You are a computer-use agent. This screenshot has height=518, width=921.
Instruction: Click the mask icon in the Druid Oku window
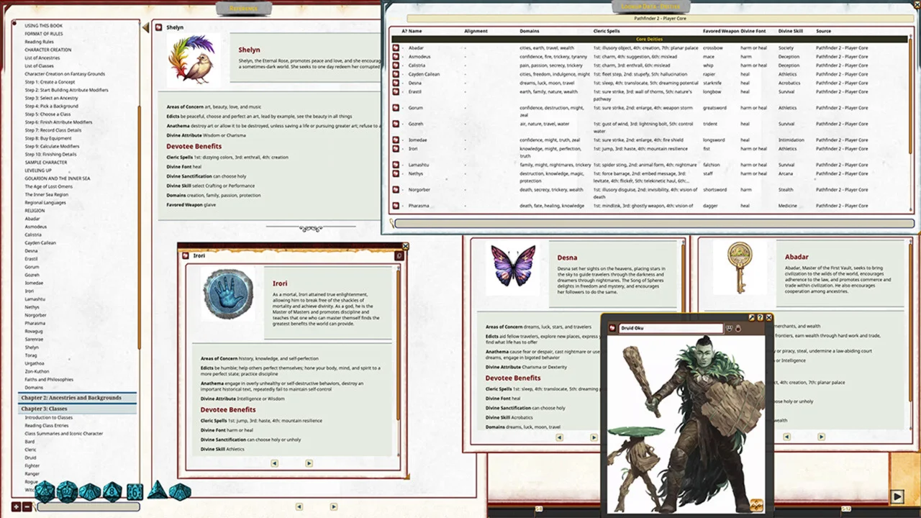click(x=729, y=328)
